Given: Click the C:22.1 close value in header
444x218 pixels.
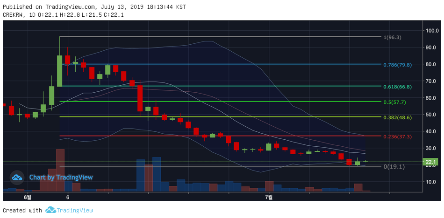Looking at the screenshot, I should click(114, 15).
